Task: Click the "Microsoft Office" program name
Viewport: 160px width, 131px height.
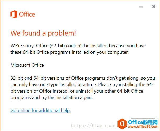Action: click(27, 65)
